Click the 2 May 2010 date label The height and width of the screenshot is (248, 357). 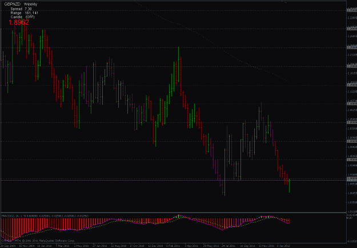[x=82, y=246]
